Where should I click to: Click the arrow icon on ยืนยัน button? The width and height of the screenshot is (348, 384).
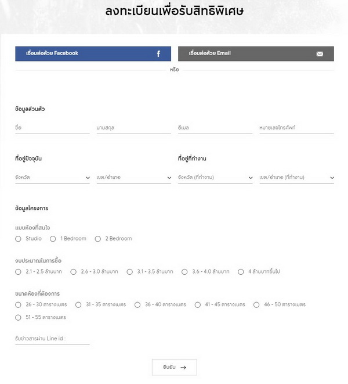183,367
